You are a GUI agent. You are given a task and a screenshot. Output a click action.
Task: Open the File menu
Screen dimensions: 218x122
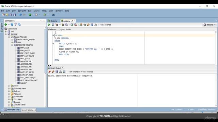2,11
